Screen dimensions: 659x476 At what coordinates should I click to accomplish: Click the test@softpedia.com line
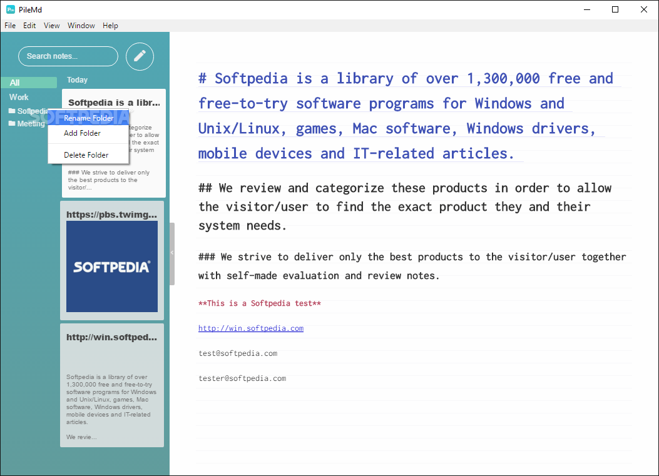click(238, 353)
